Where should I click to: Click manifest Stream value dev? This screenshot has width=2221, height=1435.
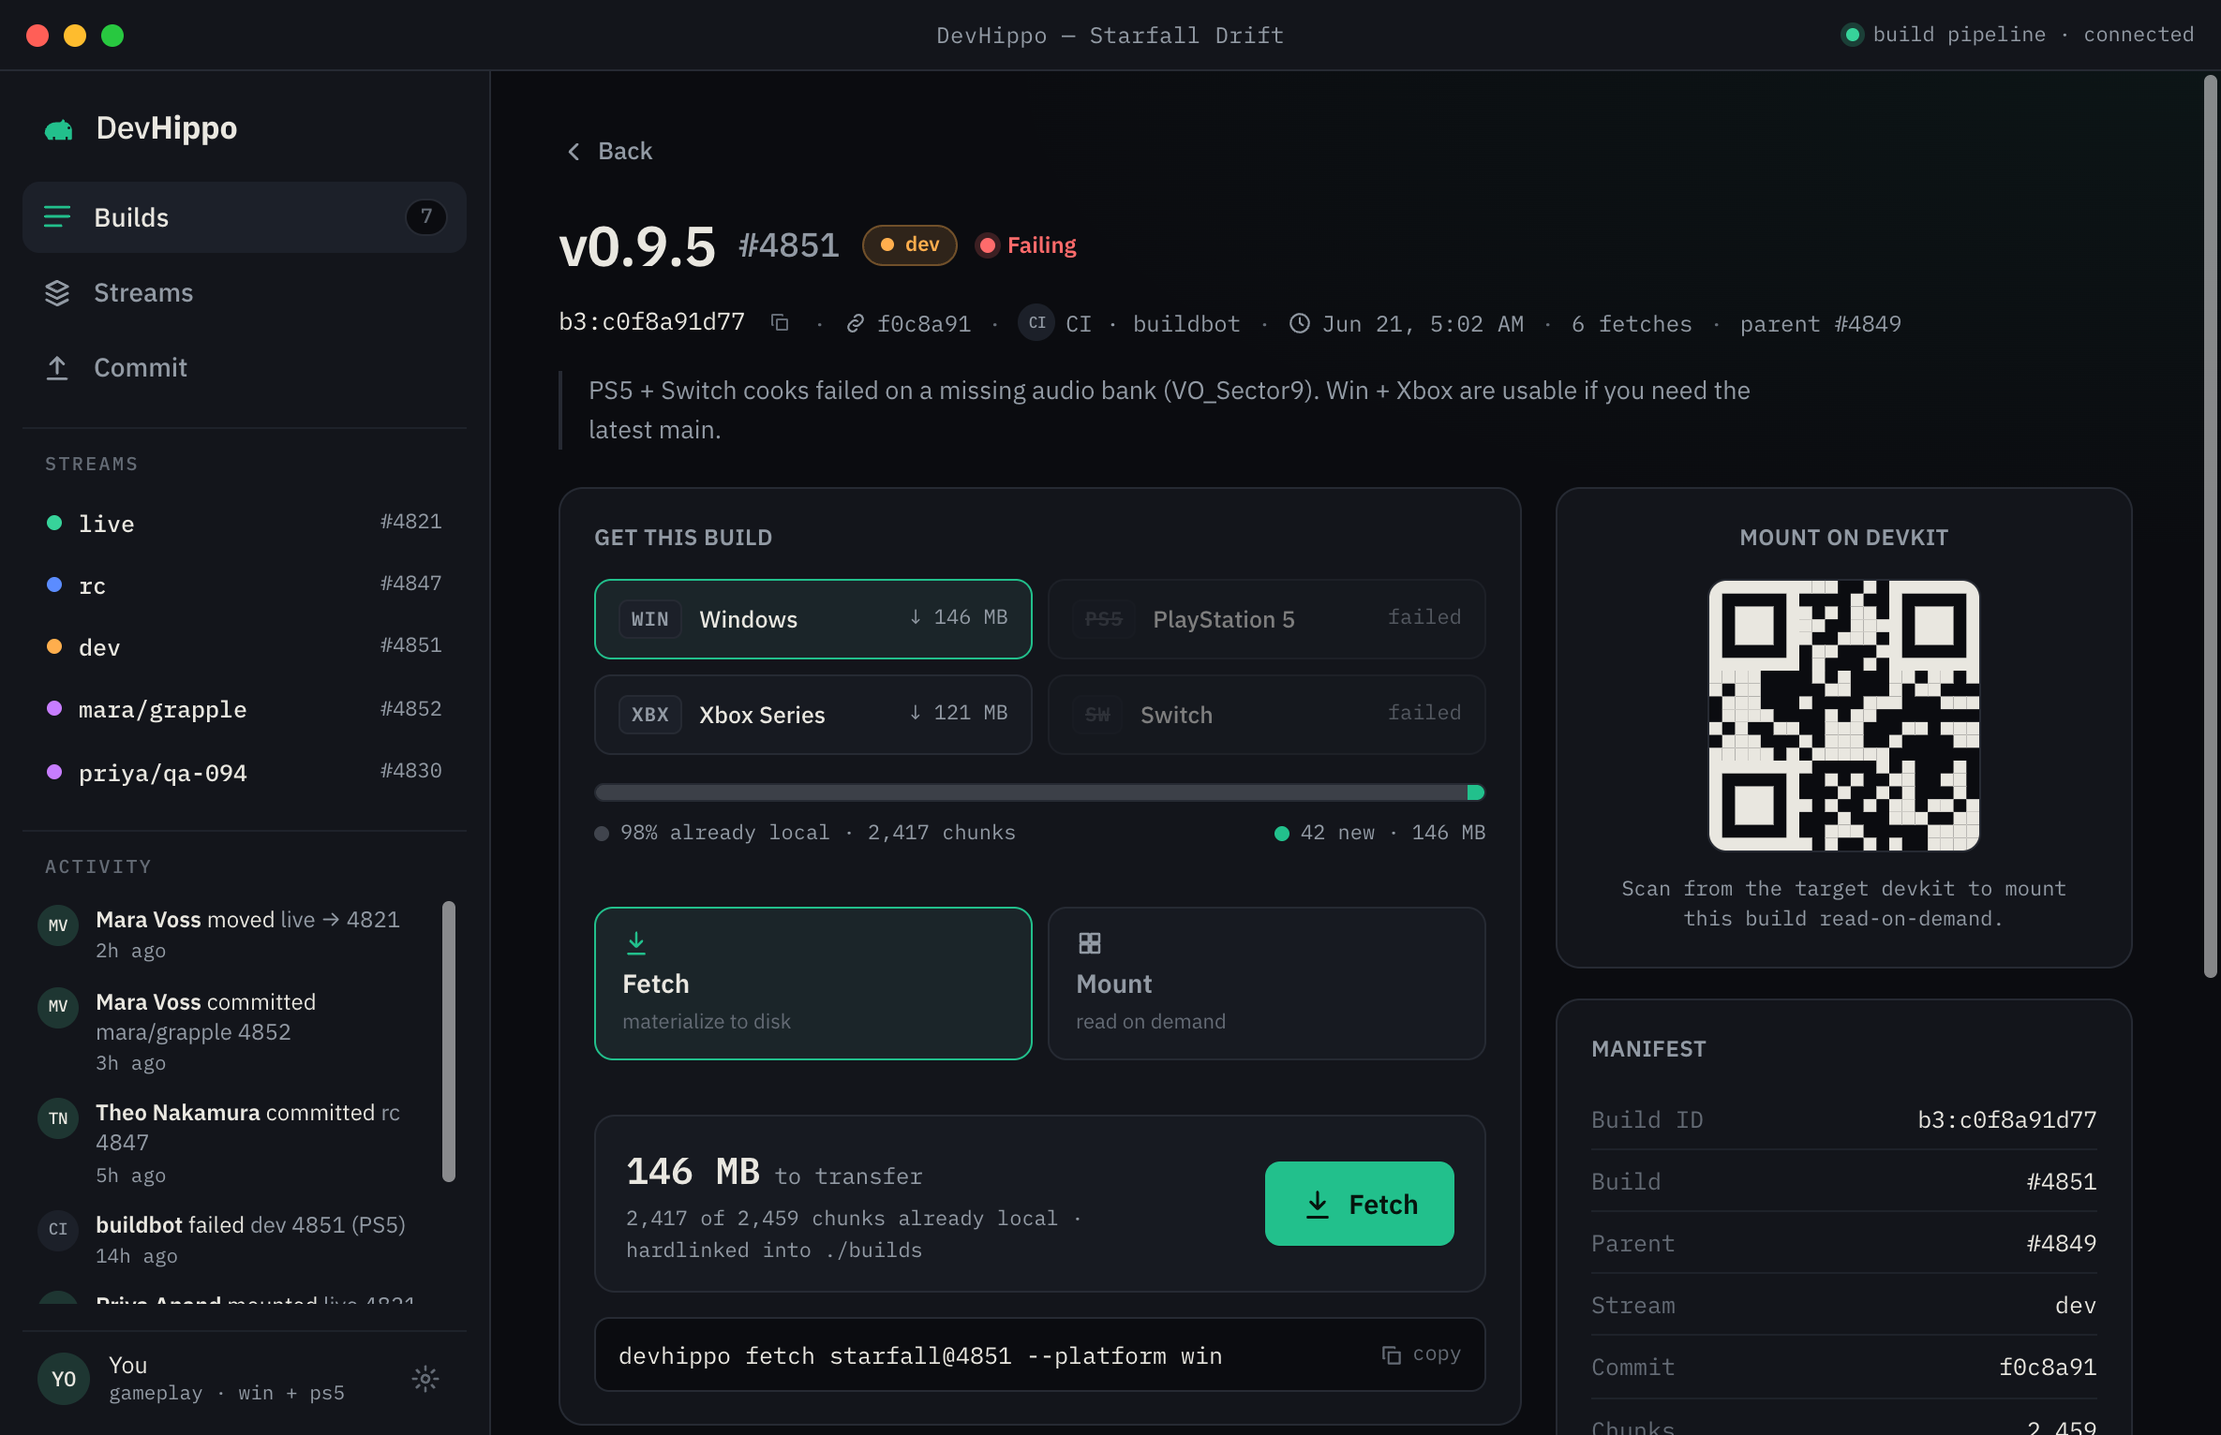click(2076, 1305)
